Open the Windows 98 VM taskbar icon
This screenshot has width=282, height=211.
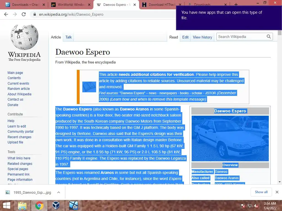tap(73, 206)
